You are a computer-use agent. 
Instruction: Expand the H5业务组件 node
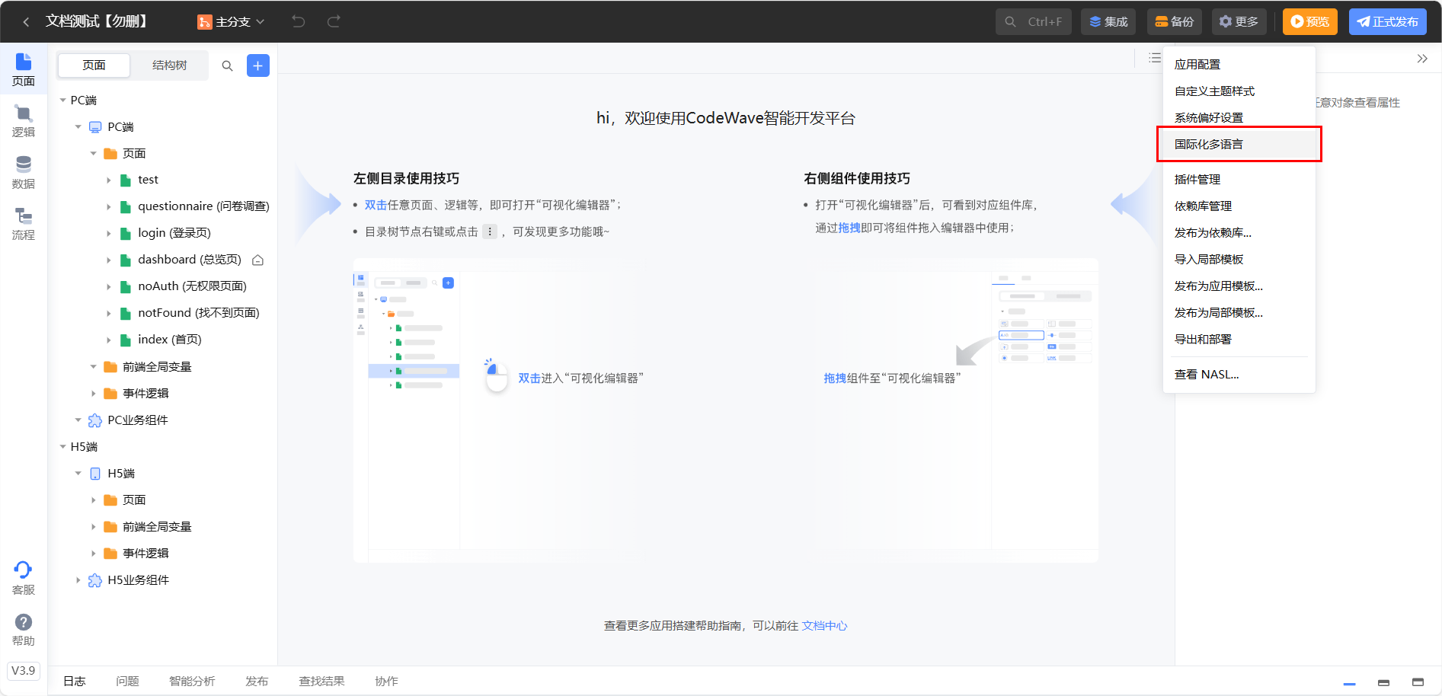[x=78, y=580]
